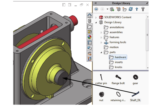Minimize the document window
The height and width of the screenshot is (106, 161).
point(76,6)
